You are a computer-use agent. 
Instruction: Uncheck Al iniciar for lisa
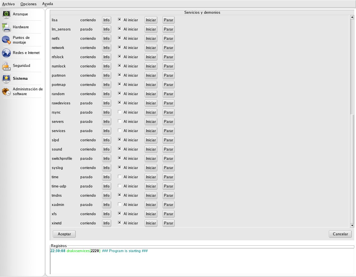[119, 20]
